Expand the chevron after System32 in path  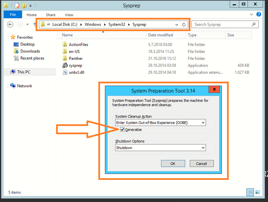[129, 25]
